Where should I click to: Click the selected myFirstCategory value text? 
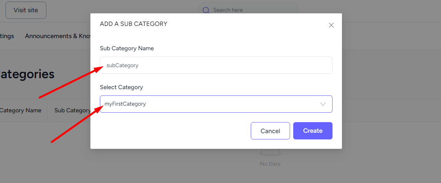pyautogui.click(x=125, y=104)
